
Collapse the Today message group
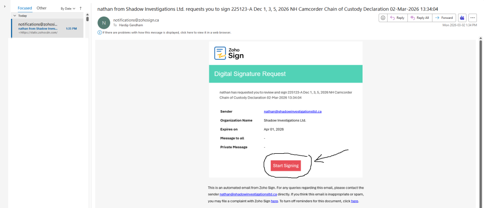(14, 16)
